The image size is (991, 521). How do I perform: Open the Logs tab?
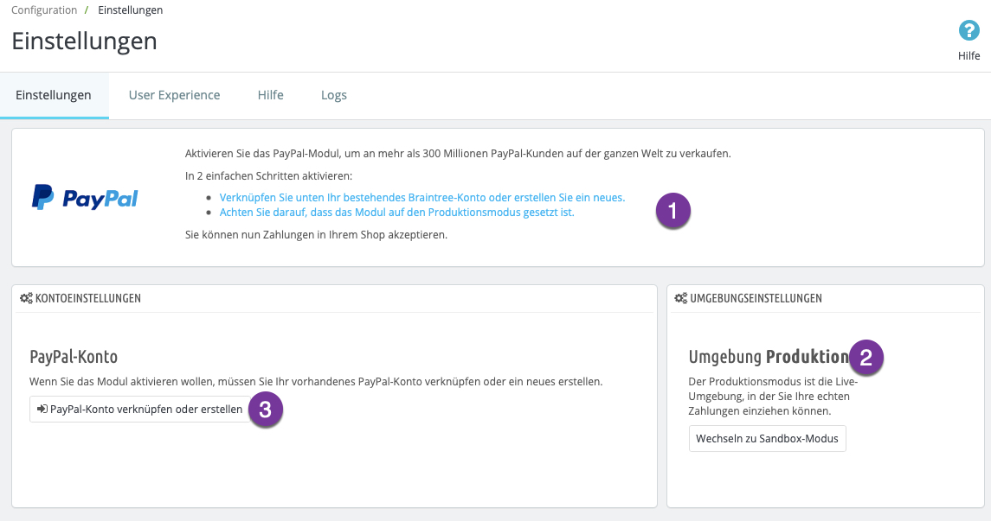point(334,95)
